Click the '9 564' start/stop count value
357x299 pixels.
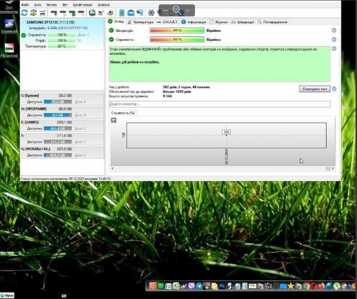167,96
